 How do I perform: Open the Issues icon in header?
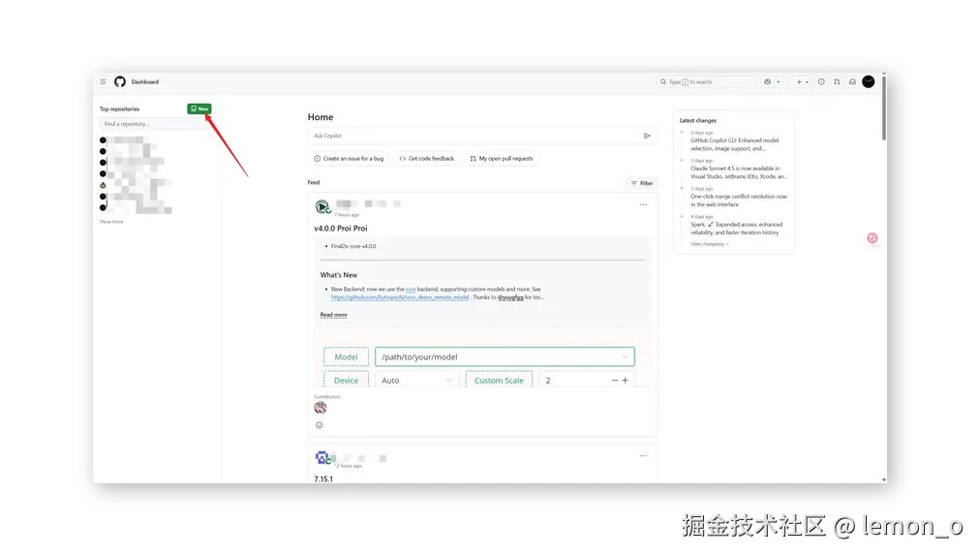tap(821, 82)
